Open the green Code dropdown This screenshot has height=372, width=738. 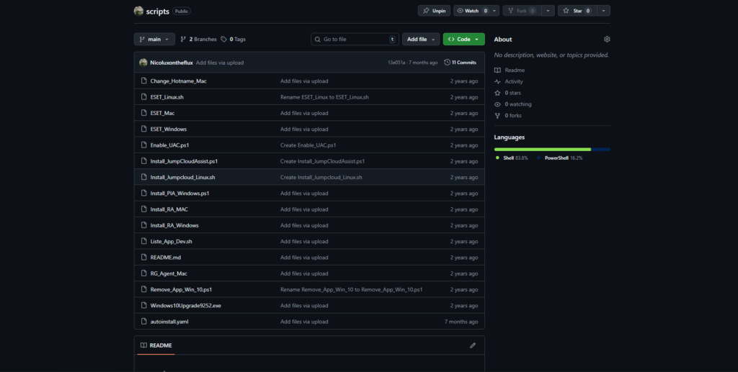coord(463,40)
